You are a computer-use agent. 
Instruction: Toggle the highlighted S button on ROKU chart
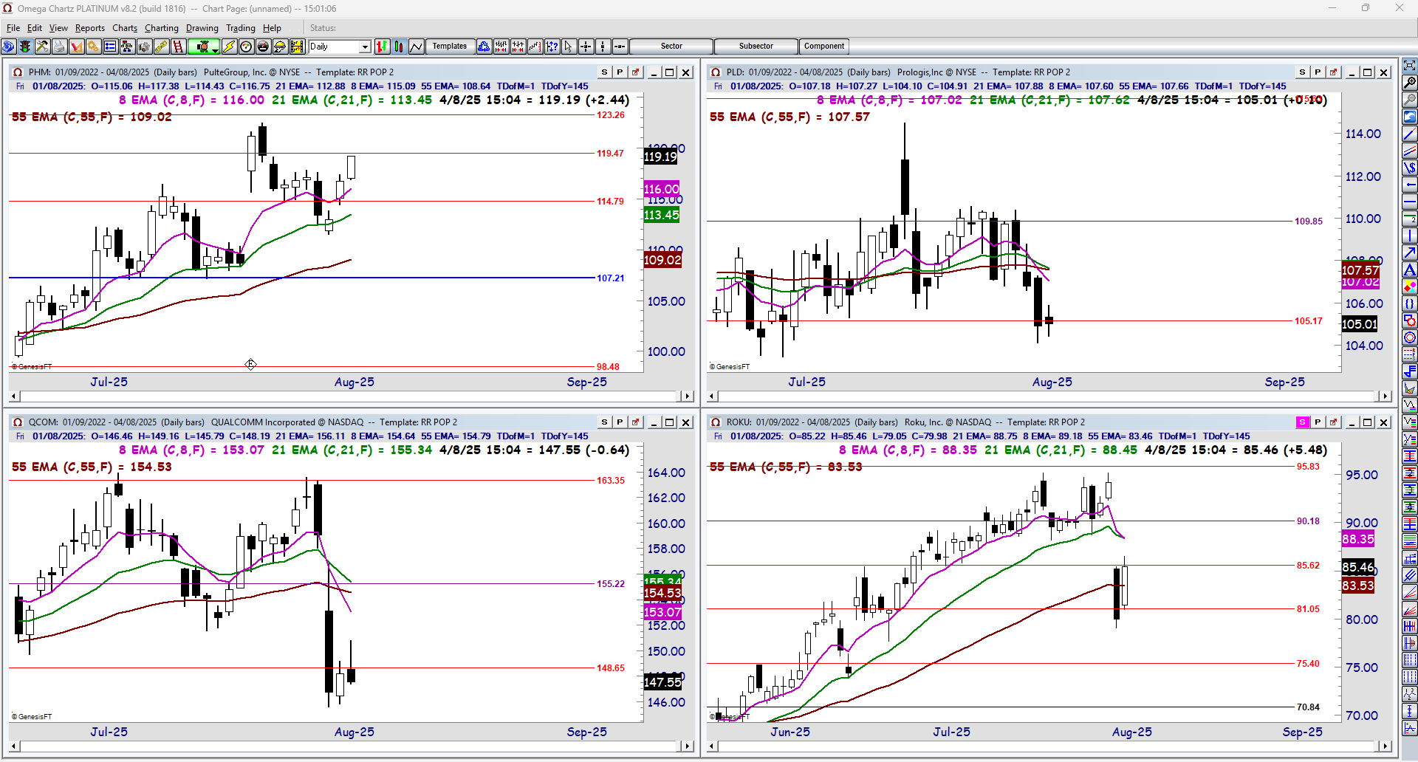1302,422
